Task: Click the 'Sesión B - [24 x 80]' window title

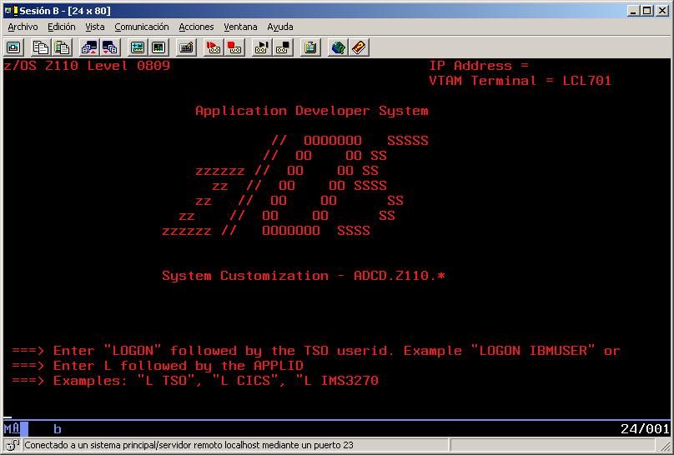Action: click(65, 11)
